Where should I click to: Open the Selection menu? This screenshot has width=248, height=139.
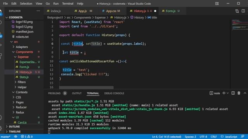click(26, 3)
